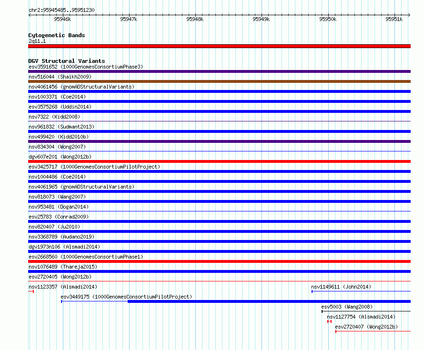Open variant nsv7322 (Kidd2008) label
The width and height of the screenshot is (424, 350).
[54, 117]
